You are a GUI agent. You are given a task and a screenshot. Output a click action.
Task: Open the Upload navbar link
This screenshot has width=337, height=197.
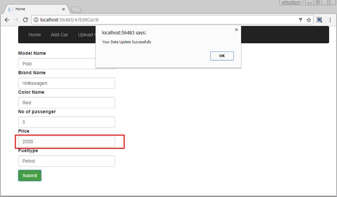point(86,35)
